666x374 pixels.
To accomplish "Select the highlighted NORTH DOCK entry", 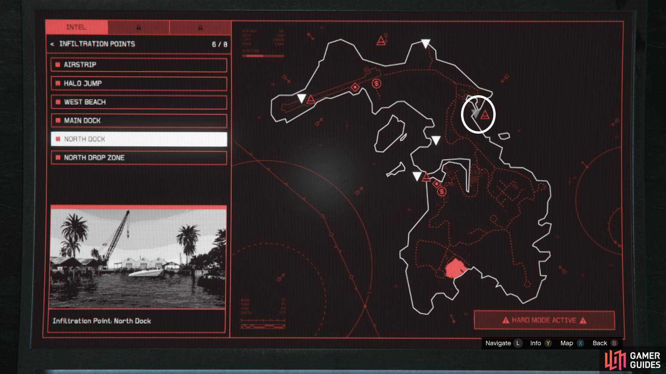I will pos(139,139).
